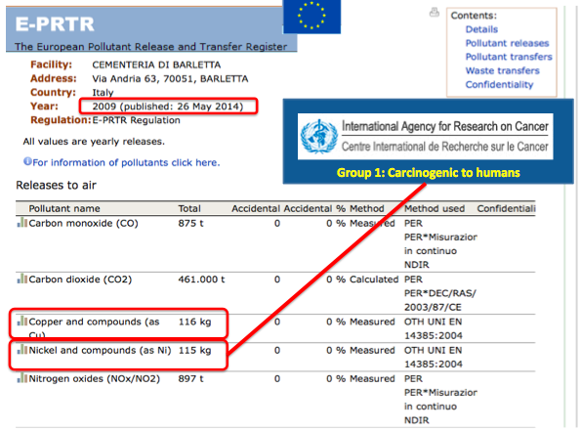This screenshot has height=431, width=581.
Task: Click the printer icon near Contents
Action: [x=435, y=13]
